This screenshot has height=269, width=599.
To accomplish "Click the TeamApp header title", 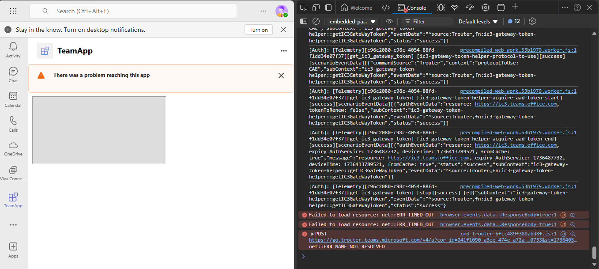I will click(x=75, y=51).
